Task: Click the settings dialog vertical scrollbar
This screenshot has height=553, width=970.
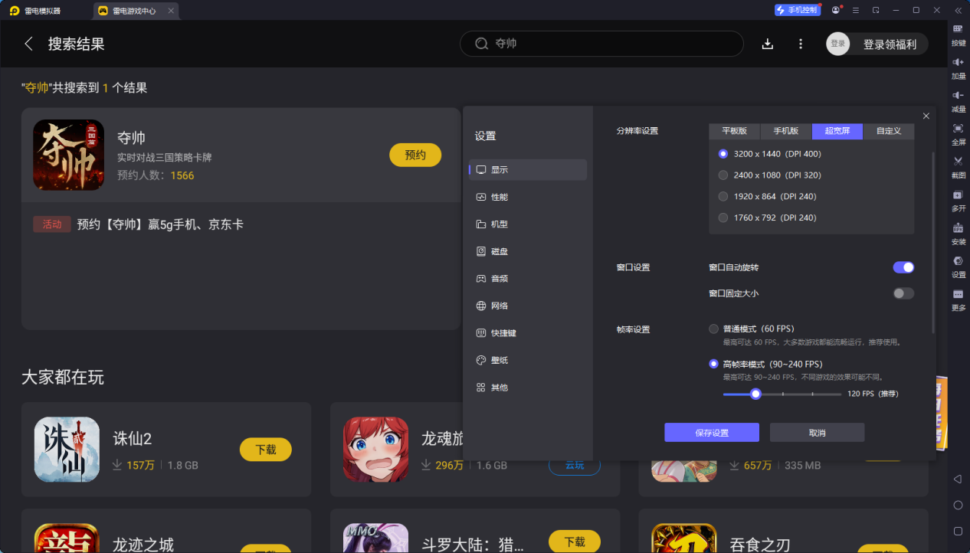Action: [932, 242]
